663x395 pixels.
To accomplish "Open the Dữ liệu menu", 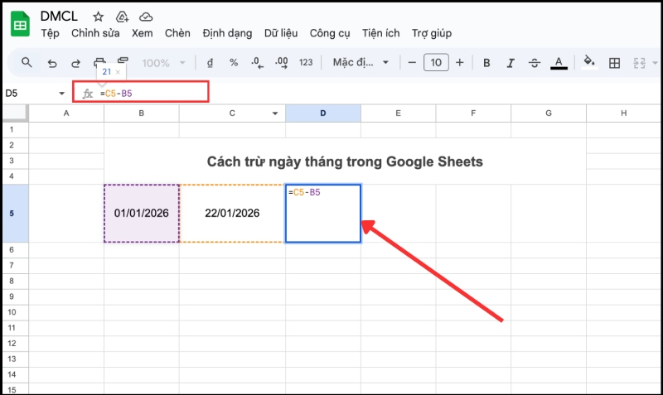I will [x=281, y=33].
